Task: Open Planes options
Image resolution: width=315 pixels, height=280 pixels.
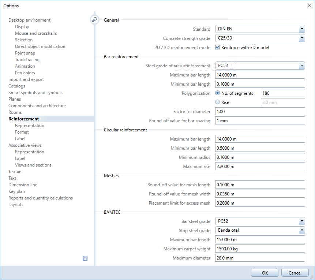Action: coord(15,99)
